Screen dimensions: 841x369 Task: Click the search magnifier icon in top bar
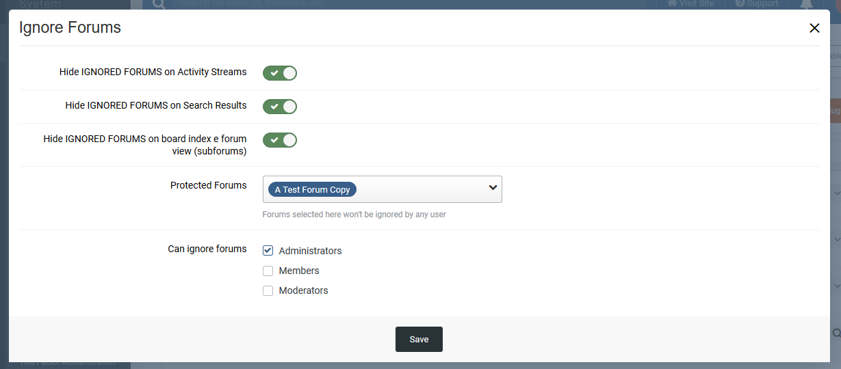[158, 4]
